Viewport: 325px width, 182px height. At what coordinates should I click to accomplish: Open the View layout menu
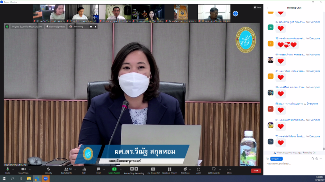coord(257,7)
